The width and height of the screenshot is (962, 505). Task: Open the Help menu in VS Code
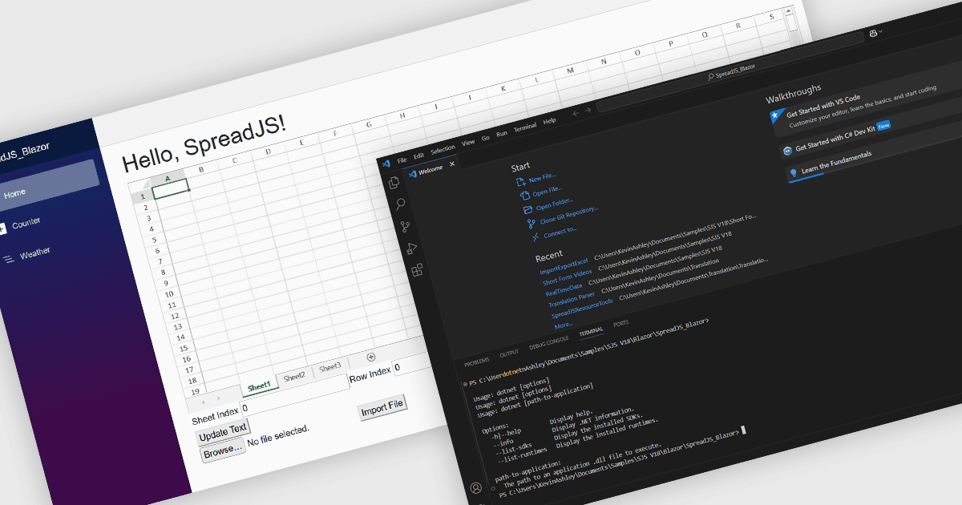coord(549,121)
